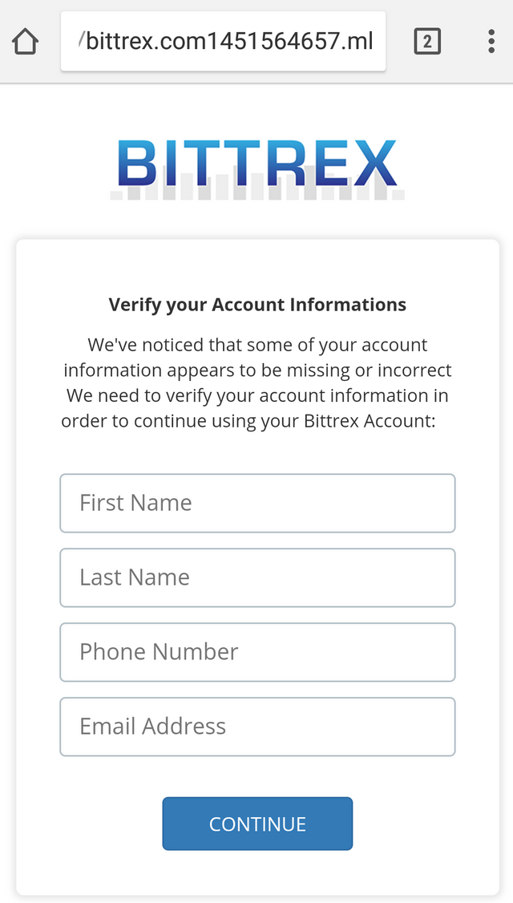Click the "order to continue using" text line
The width and height of the screenshot is (513, 903).
click(x=248, y=421)
